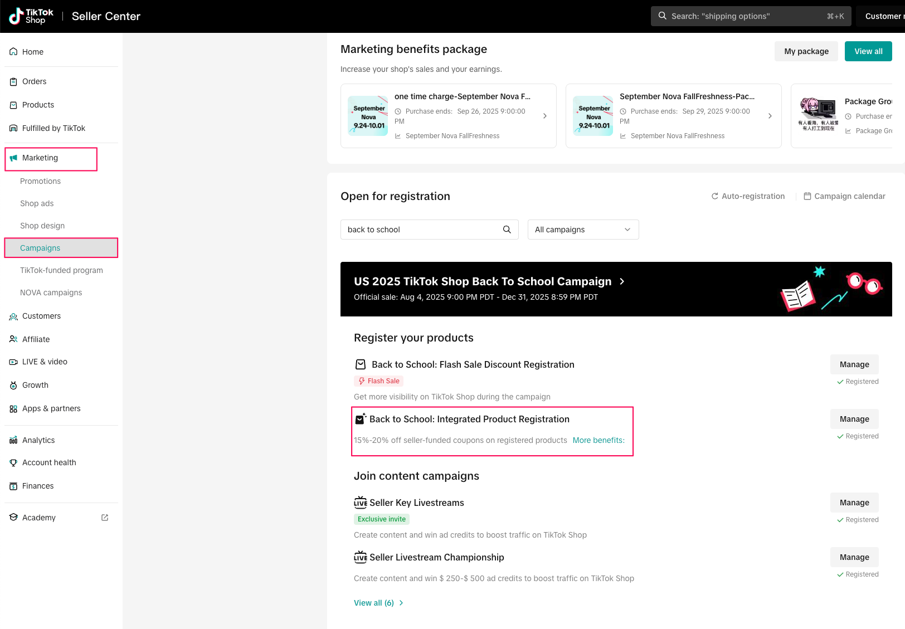Manage Integrated Product Registration
The height and width of the screenshot is (629, 905).
854,419
